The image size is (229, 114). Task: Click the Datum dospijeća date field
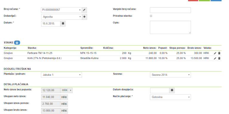coord(160,90)
